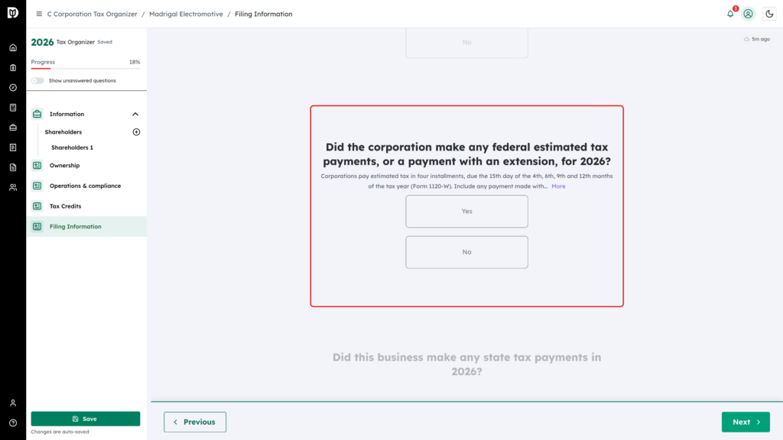Open the notifications bell
The image size is (783, 440).
(x=730, y=14)
